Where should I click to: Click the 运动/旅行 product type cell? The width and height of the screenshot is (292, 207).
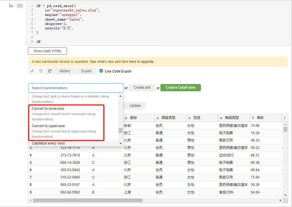[x=226, y=155]
